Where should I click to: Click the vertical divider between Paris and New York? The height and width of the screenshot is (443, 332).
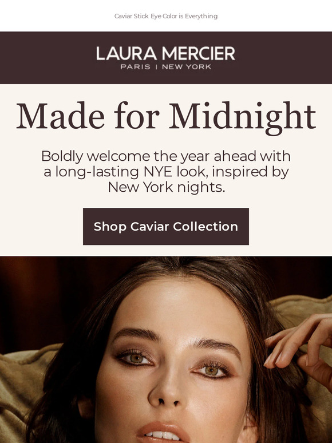click(x=156, y=67)
